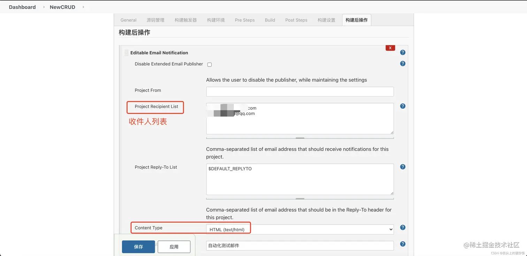Switch to the Post Steps tab
527x256 pixels.
[x=296, y=20]
